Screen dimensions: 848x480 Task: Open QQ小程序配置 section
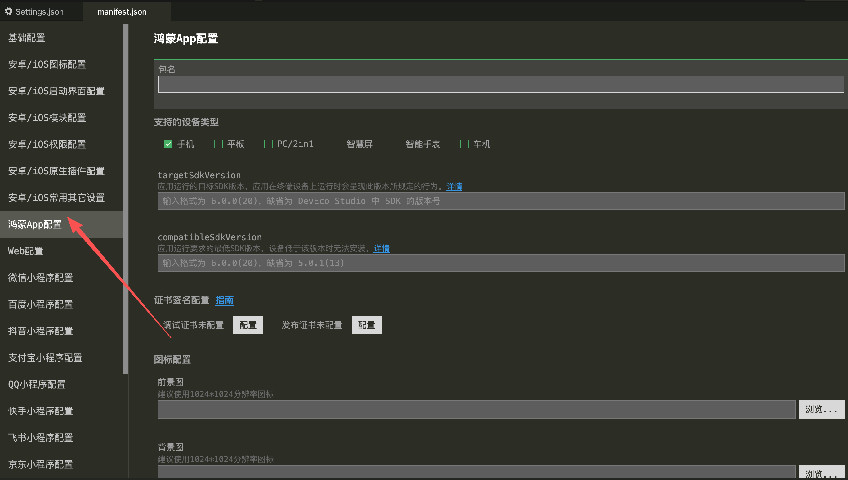(62, 384)
